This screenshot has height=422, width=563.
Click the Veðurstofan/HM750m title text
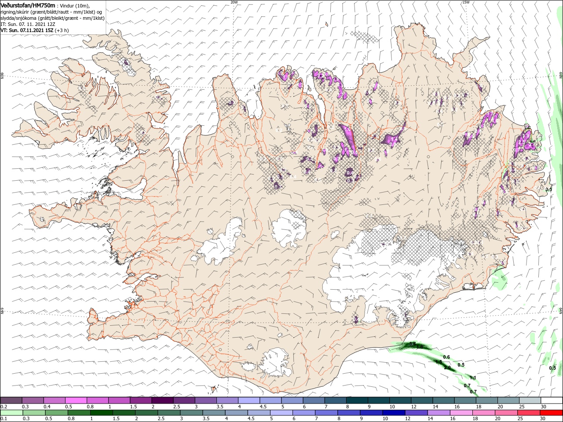(28, 5)
